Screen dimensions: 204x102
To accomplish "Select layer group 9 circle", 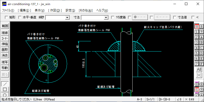I will (201, 90).
